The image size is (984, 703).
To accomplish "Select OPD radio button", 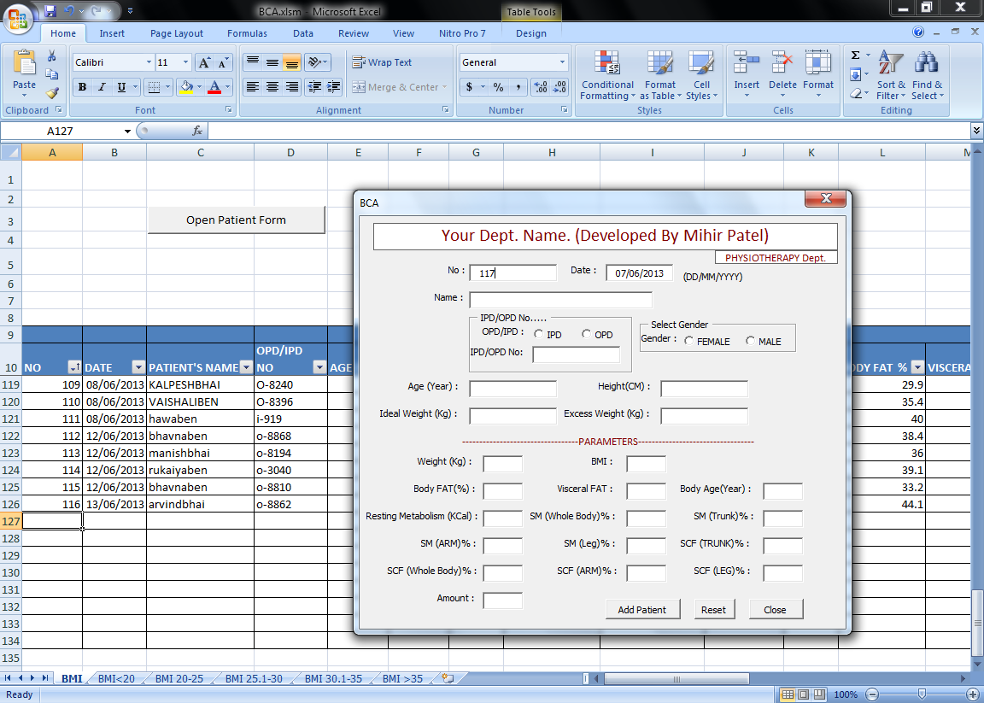I will tap(586, 334).
